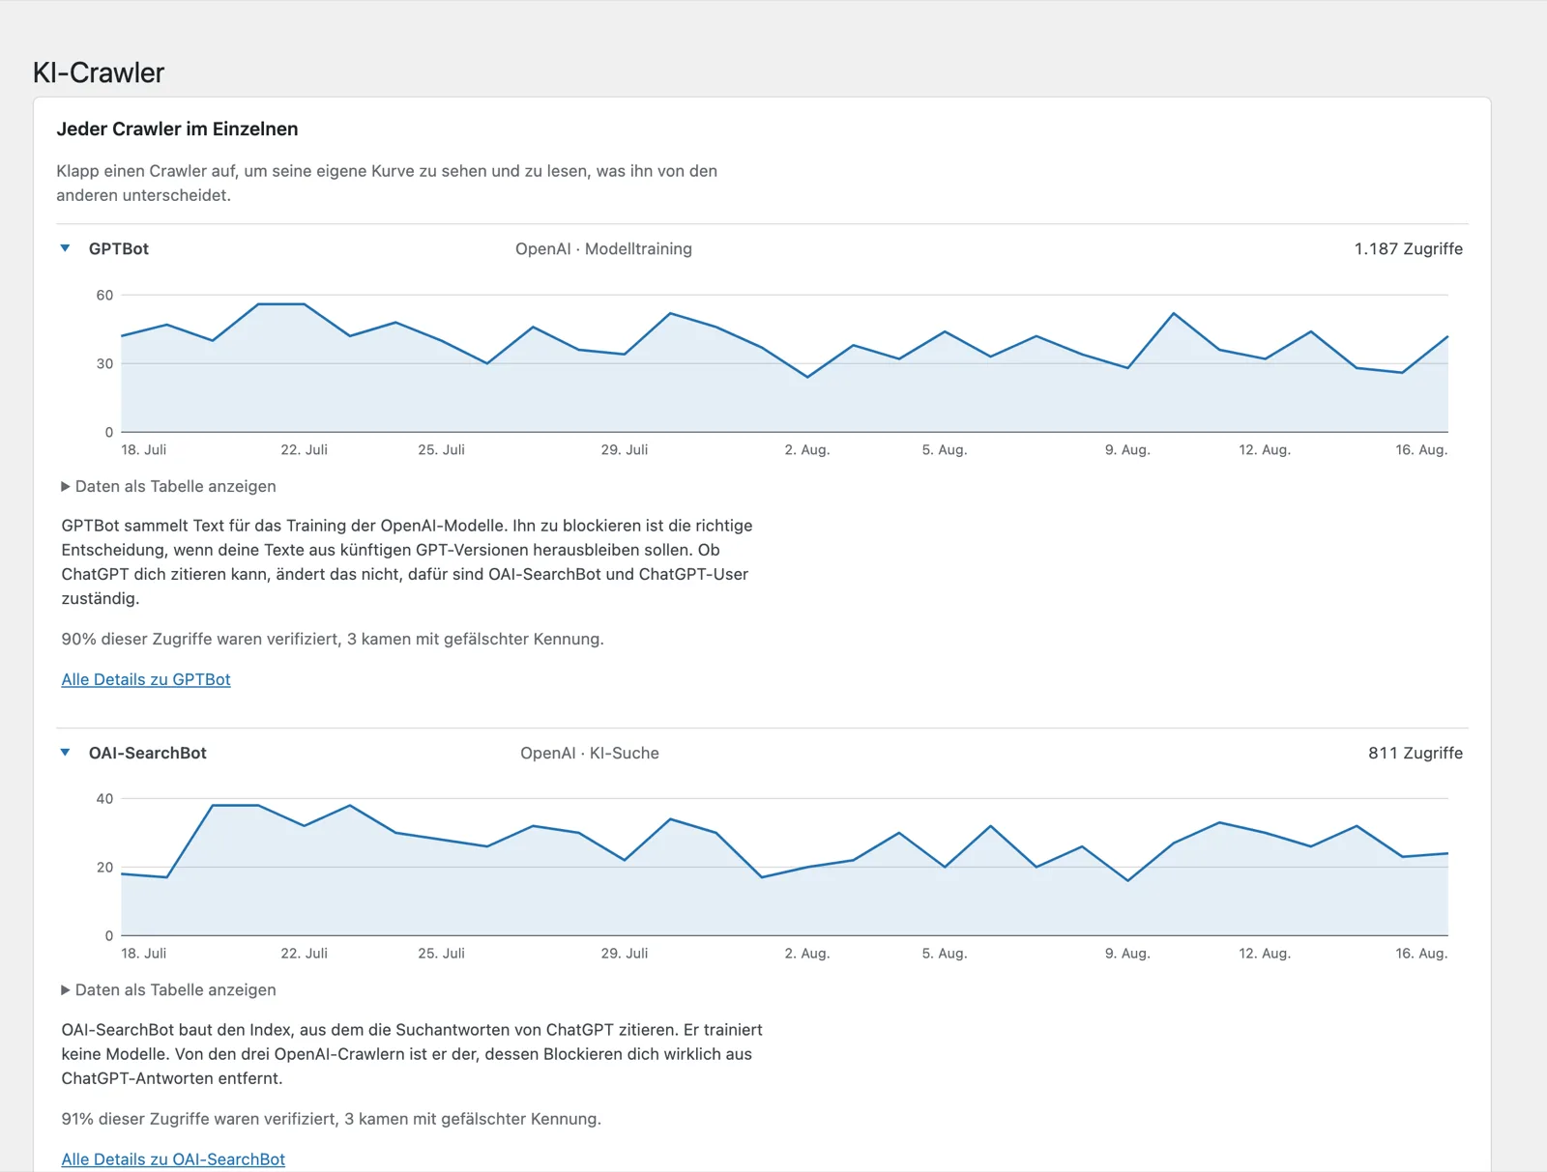Click the '2. Aug.' label on GPTBot chart
The height and width of the screenshot is (1172, 1547).
tap(807, 449)
